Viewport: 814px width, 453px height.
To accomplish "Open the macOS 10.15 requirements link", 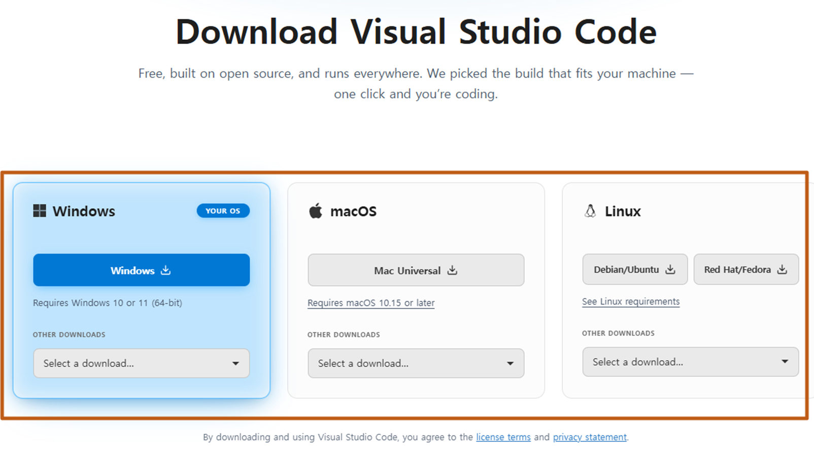I will click(371, 303).
